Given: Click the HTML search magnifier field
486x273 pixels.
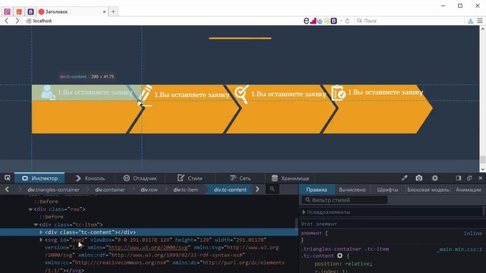Looking at the screenshot, I should 272,189.
